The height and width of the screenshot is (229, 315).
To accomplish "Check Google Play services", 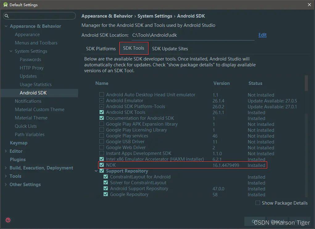I will pyautogui.click(x=102, y=135).
